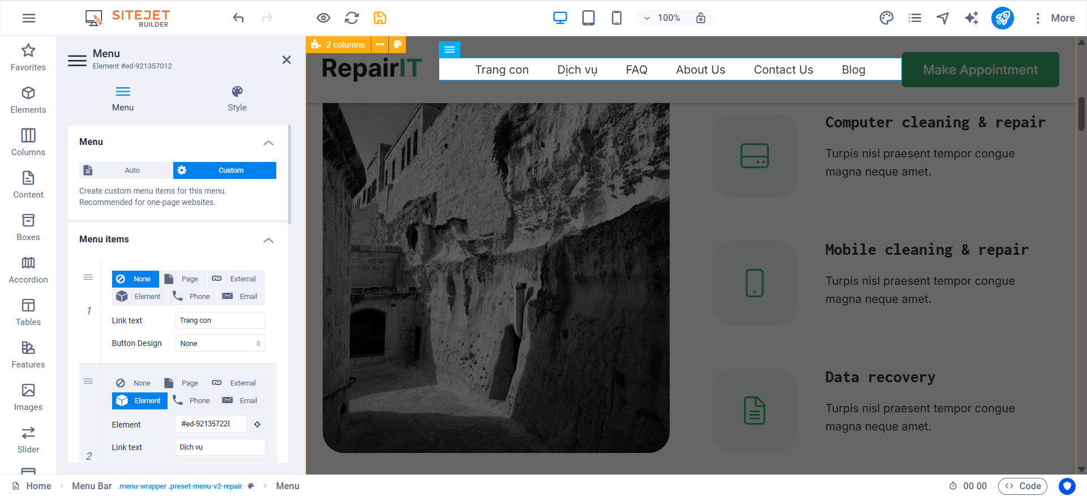Switch to mobile phone view icon
Viewport: 1087px width, 496px height.
617,18
